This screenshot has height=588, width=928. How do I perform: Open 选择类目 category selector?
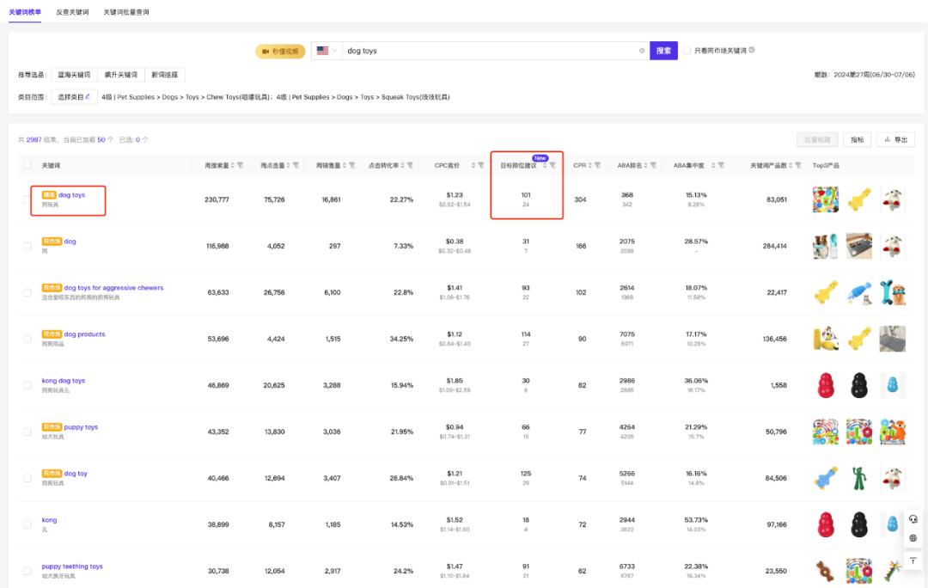pyautogui.click(x=74, y=97)
